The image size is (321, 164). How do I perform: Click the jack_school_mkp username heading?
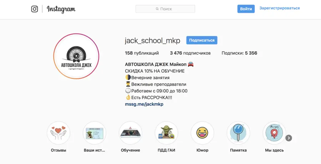point(152,40)
